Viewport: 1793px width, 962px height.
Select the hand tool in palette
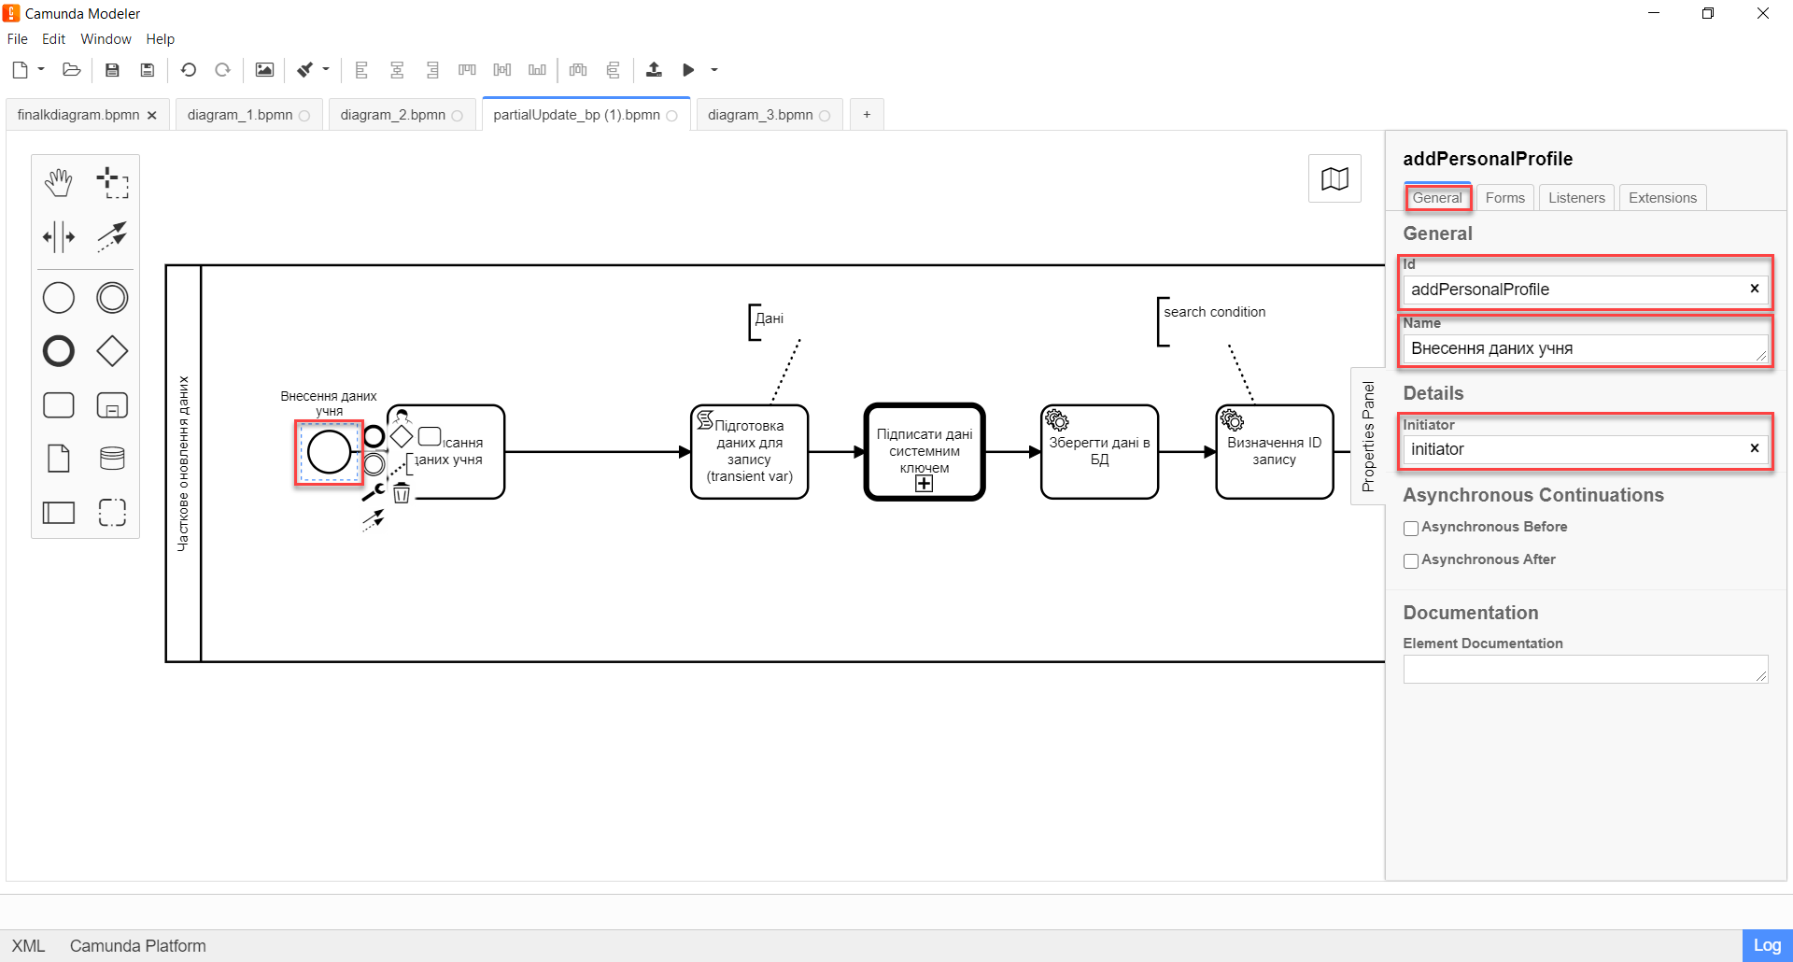pyautogui.click(x=59, y=183)
